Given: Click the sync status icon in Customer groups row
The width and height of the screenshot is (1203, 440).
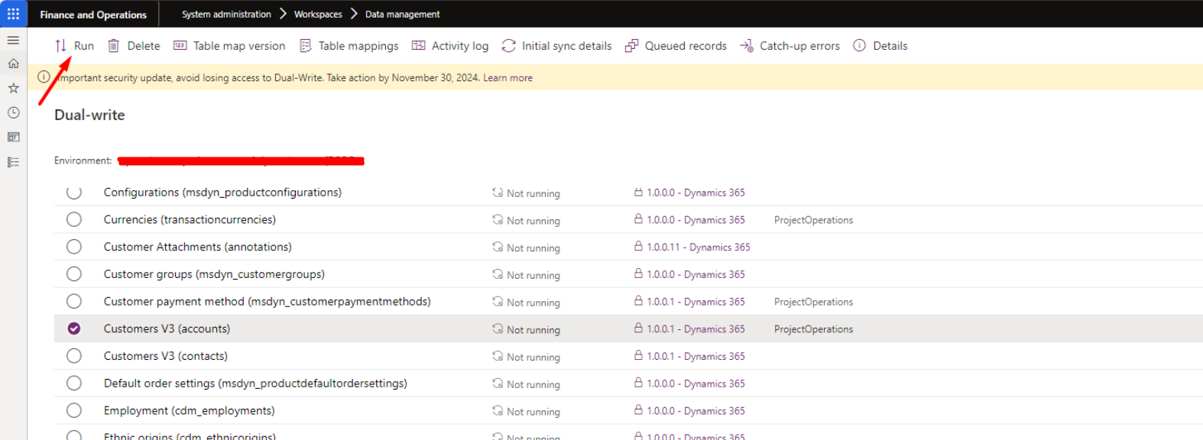Looking at the screenshot, I should 498,274.
